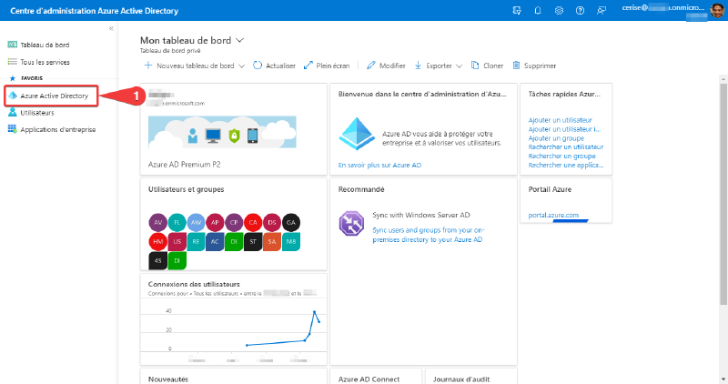Click the CP user avatar
This screenshot has width=728, height=384.
coord(234,222)
